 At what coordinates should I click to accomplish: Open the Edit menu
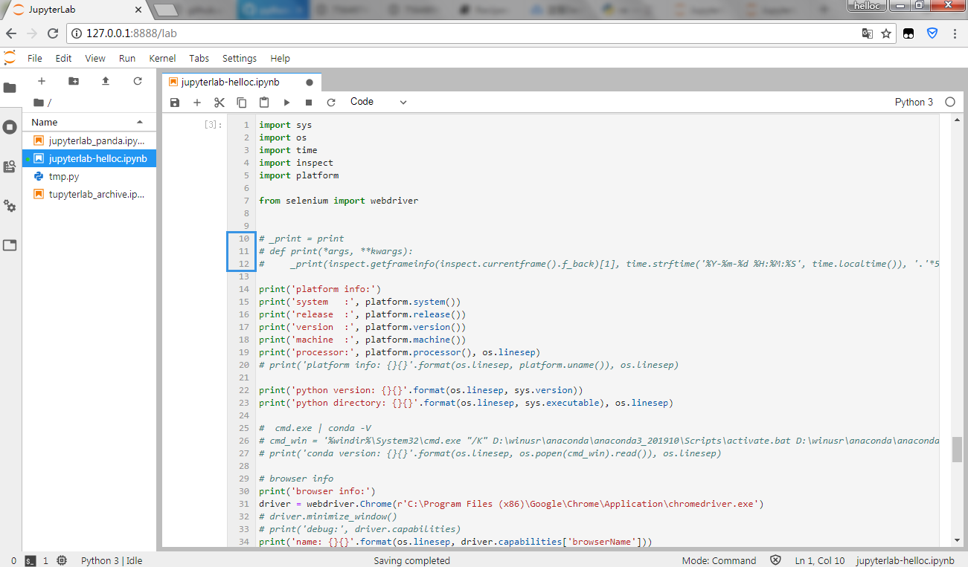click(x=64, y=58)
